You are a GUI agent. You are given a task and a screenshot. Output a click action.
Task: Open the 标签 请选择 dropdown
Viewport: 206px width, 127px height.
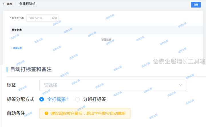click(x=112, y=85)
